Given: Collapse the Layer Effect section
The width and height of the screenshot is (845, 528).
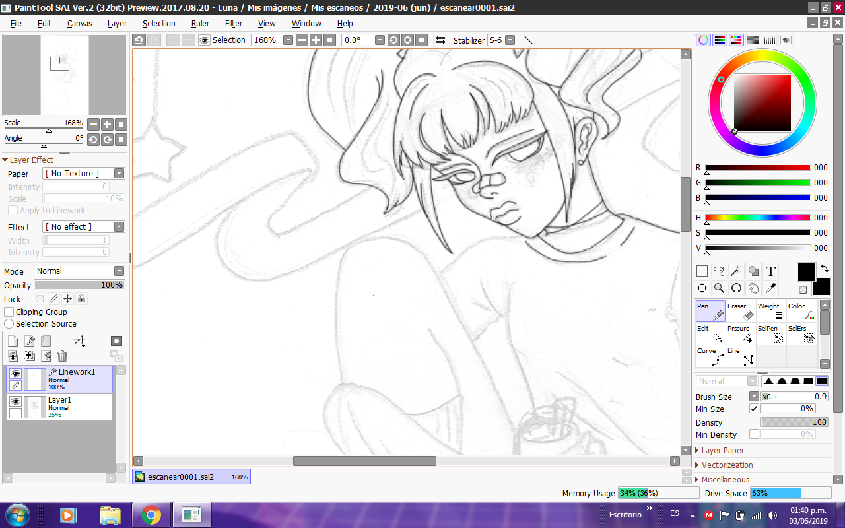Looking at the screenshot, I should pos(28,160).
